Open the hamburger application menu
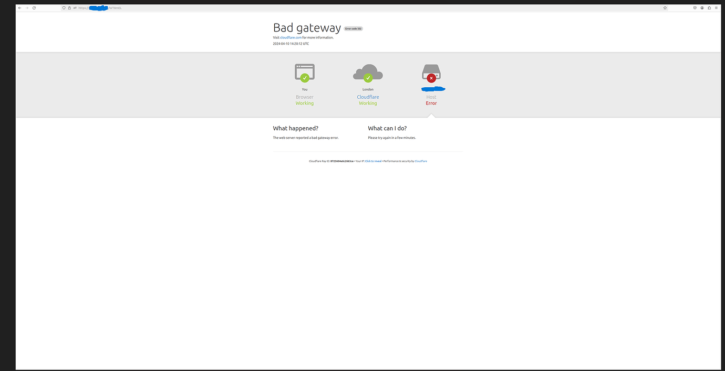 coord(717,8)
